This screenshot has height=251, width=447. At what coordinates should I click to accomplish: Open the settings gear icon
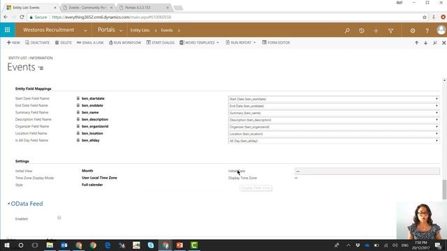413,31
